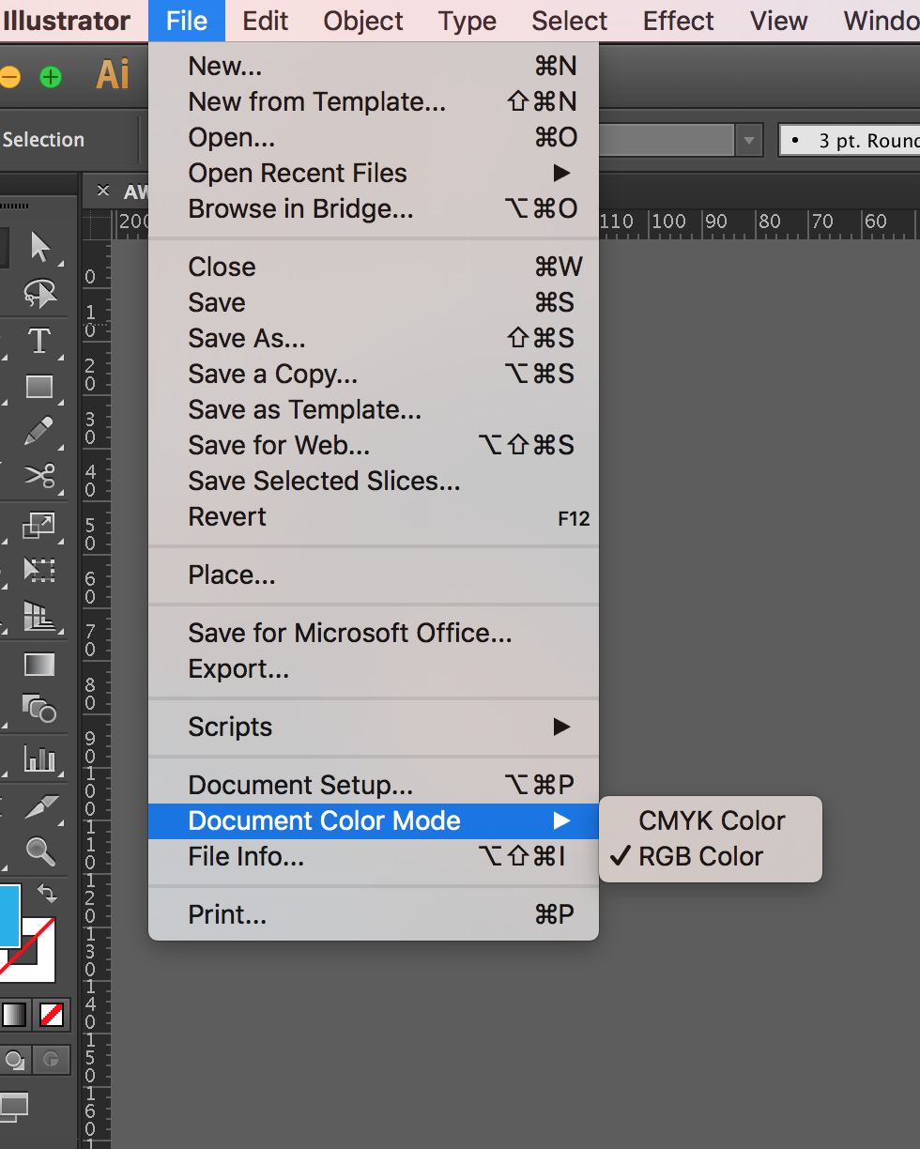This screenshot has height=1149, width=920.
Task: Select the Column Graph tool
Action: pos(39,758)
